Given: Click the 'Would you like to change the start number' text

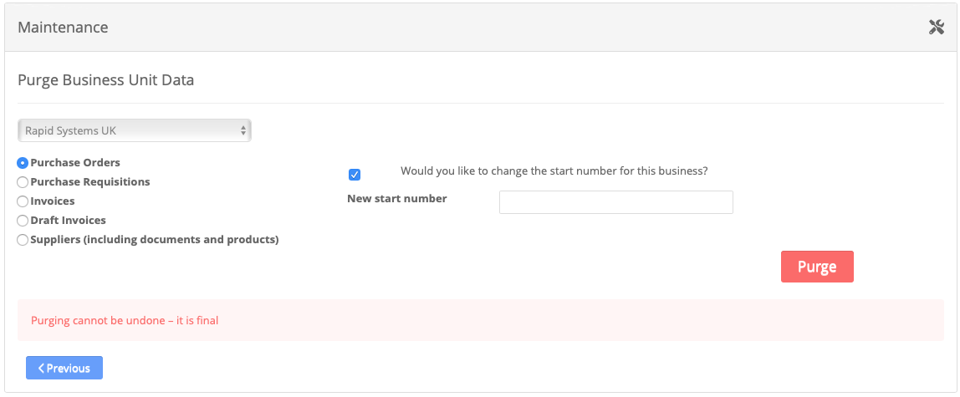Looking at the screenshot, I should click(554, 171).
